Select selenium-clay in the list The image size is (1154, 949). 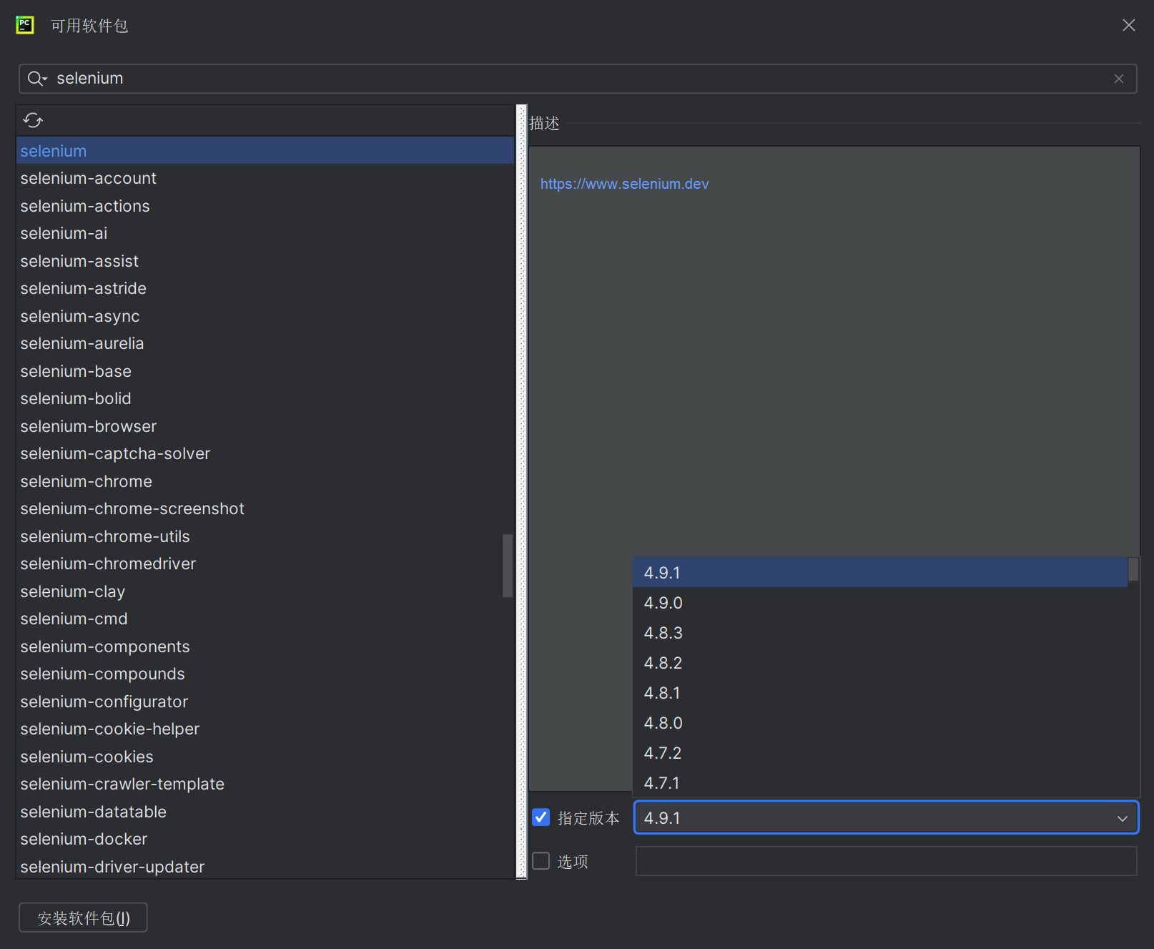coord(265,591)
